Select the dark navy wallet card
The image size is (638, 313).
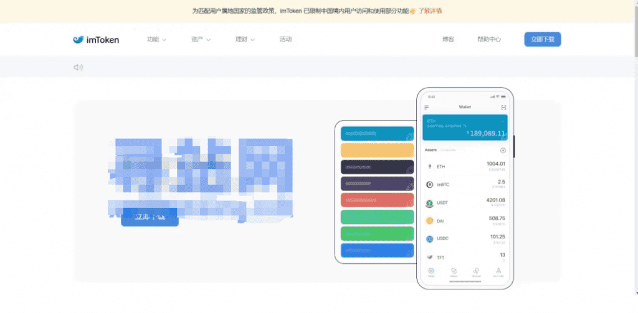(377, 167)
